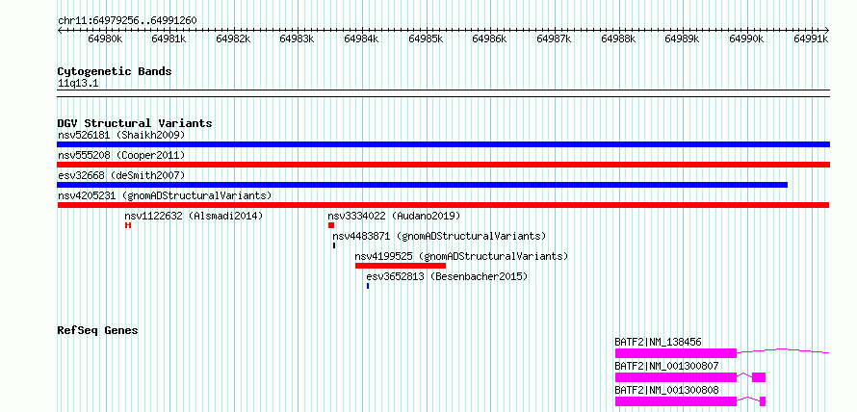Click the BATF2 NM_001300808 large exon block
Image resolution: width=857 pixels, height=412 pixels.
pyautogui.click(x=676, y=401)
